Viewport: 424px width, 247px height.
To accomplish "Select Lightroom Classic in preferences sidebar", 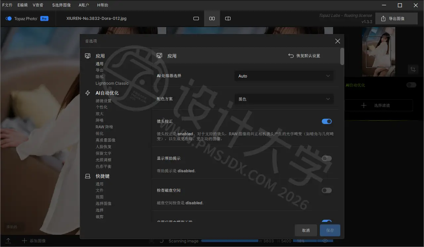I will [x=112, y=83].
